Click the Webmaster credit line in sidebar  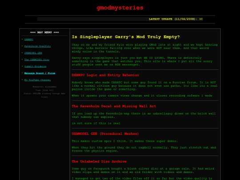point(44,87)
